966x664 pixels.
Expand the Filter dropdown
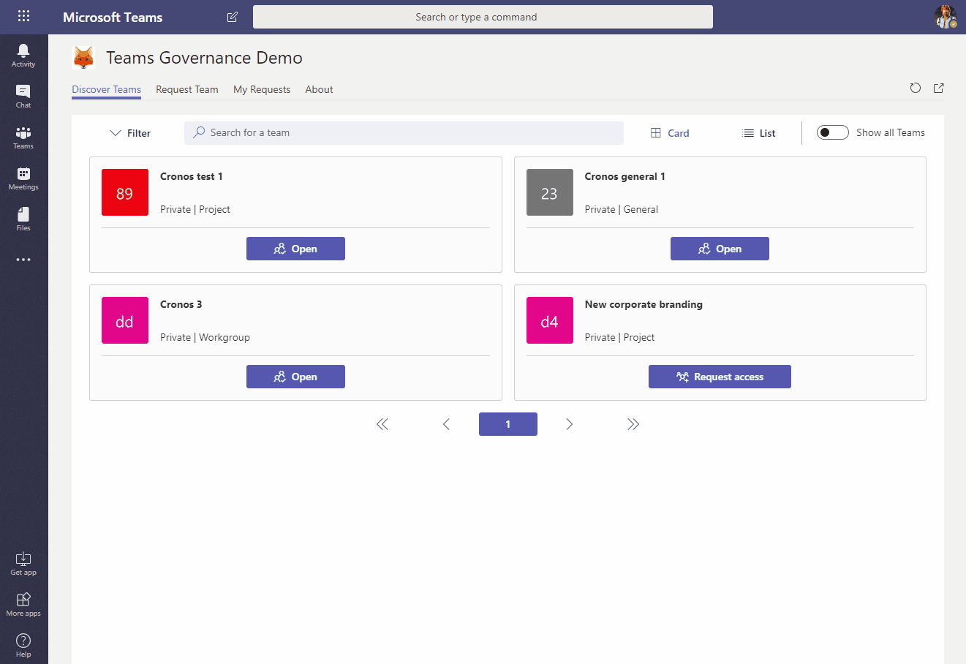(x=129, y=133)
